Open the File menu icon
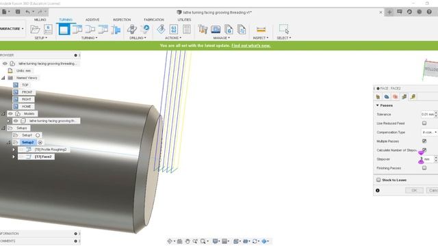Screen dimensions: 438x246 coord(4,12)
